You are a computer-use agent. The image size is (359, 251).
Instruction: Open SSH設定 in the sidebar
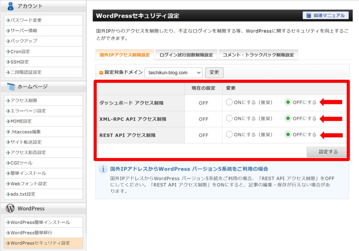(x=43, y=62)
